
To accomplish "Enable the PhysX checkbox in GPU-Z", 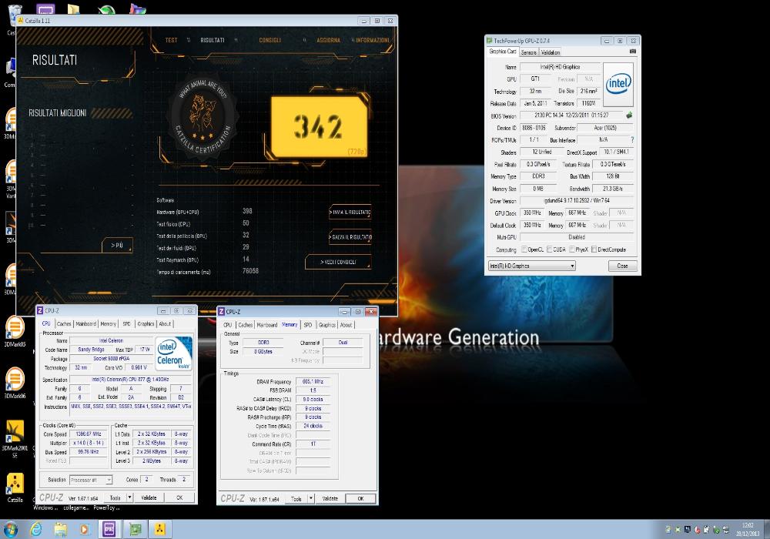I will pyautogui.click(x=571, y=249).
